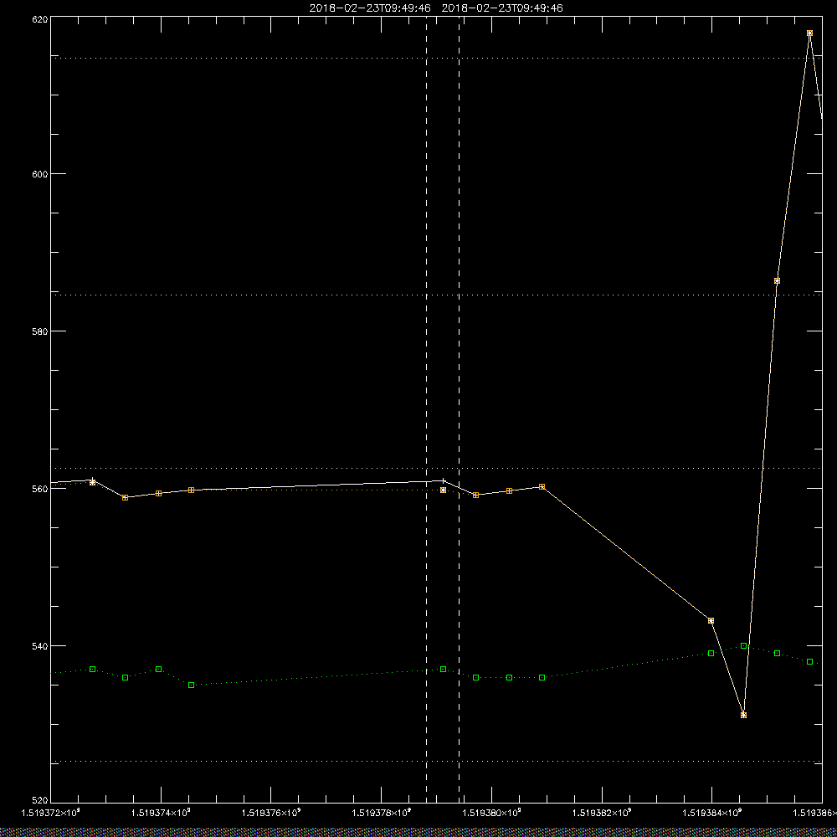Click the 1.519380×10⁹ x-axis label

pos(491,813)
